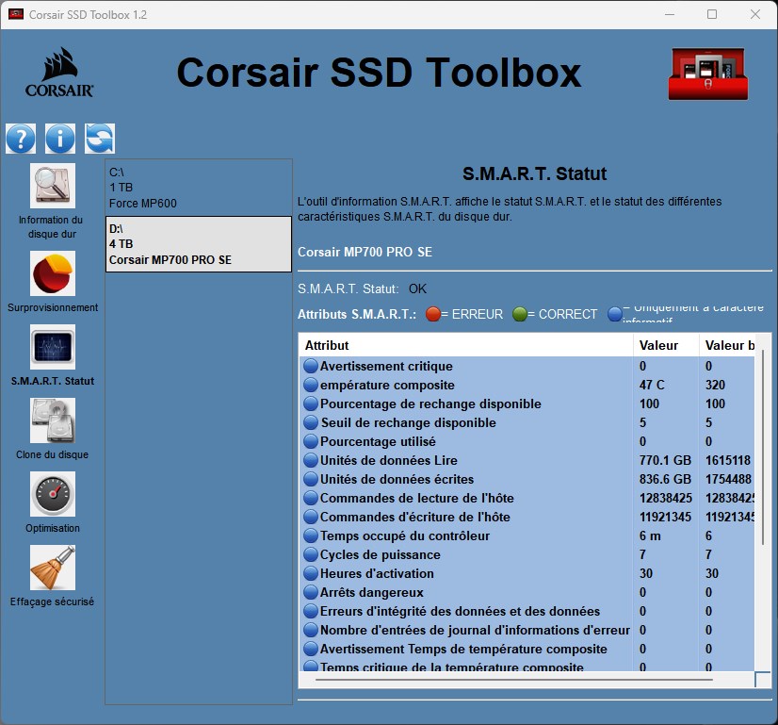Click the title bar app icon
Viewport: 778px width, 725px height.
tap(16, 14)
